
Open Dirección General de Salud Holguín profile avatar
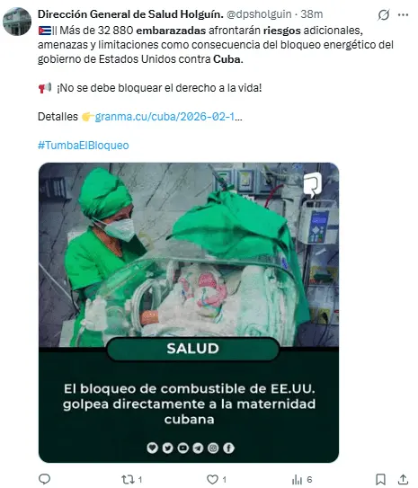point(17,22)
